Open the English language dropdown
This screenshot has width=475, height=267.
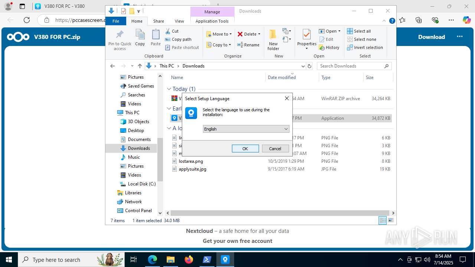click(x=246, y=129)
